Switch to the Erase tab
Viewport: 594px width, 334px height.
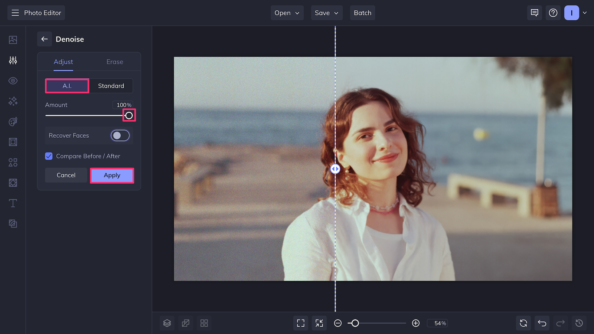point(114,62)
